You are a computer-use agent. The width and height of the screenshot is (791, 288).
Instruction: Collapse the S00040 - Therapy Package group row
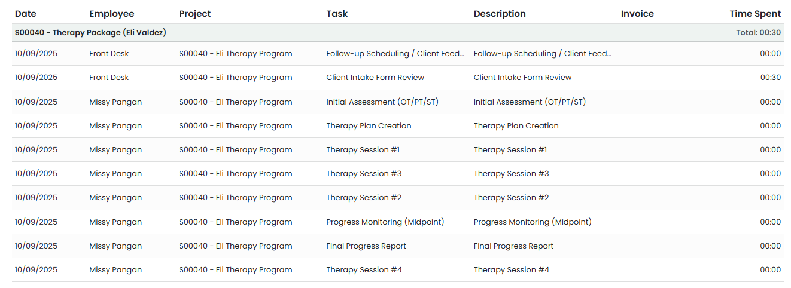(90, 33)
